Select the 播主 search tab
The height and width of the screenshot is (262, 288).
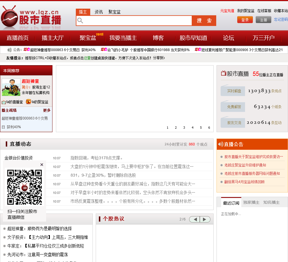[x=83, y=12]
